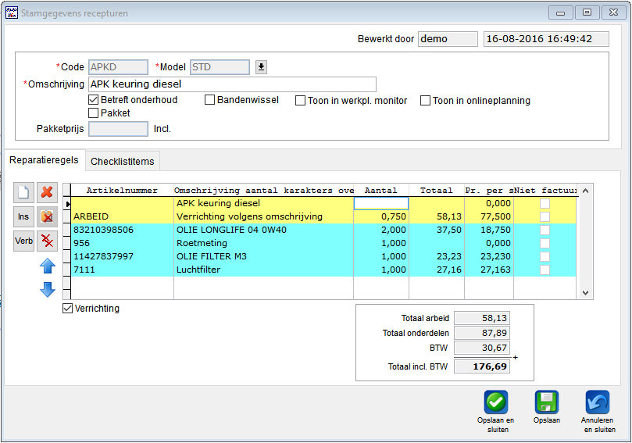Screen dimensions: 632x443
Task: Enable Bandenwissel checkbox
Action: click(x=209, y=99)
